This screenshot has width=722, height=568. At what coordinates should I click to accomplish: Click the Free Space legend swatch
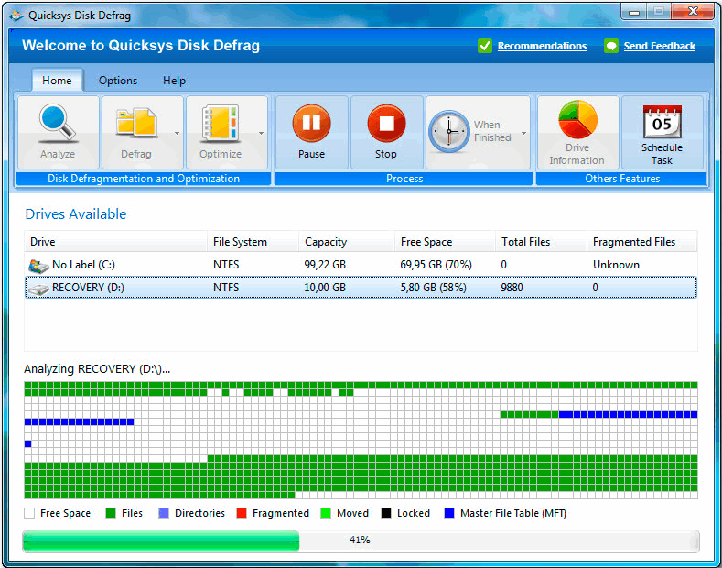click(29, 513)
